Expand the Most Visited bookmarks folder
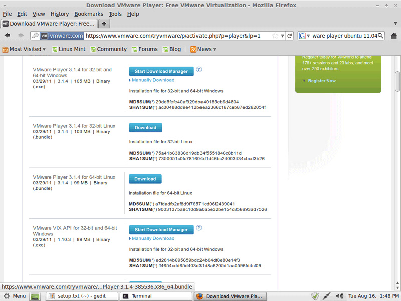The width and height of the screenshot is (401, 301). [24, 49]
